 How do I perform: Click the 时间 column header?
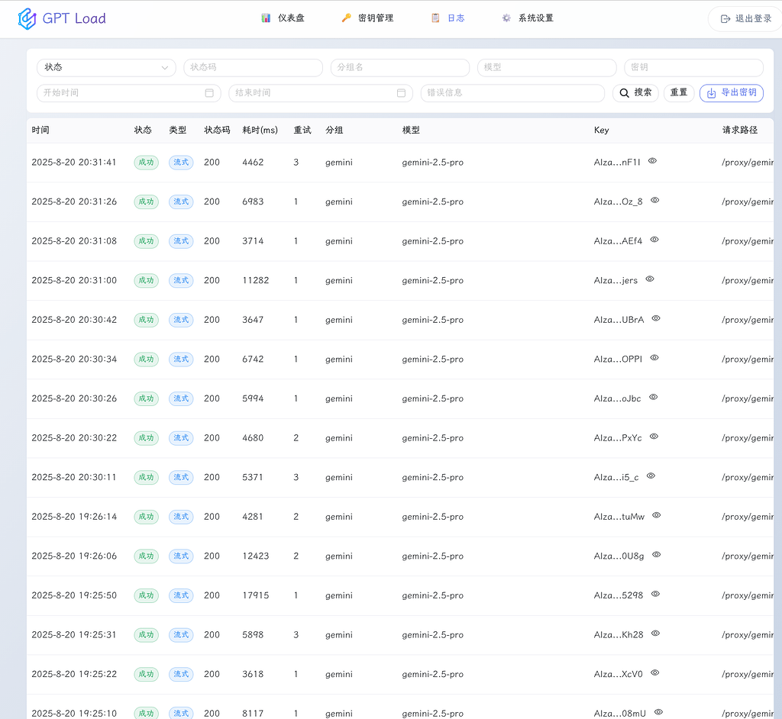(40, 131)
